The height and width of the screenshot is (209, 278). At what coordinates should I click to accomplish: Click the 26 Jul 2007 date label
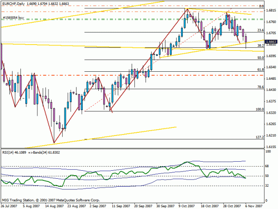click(x=9, y=206)
